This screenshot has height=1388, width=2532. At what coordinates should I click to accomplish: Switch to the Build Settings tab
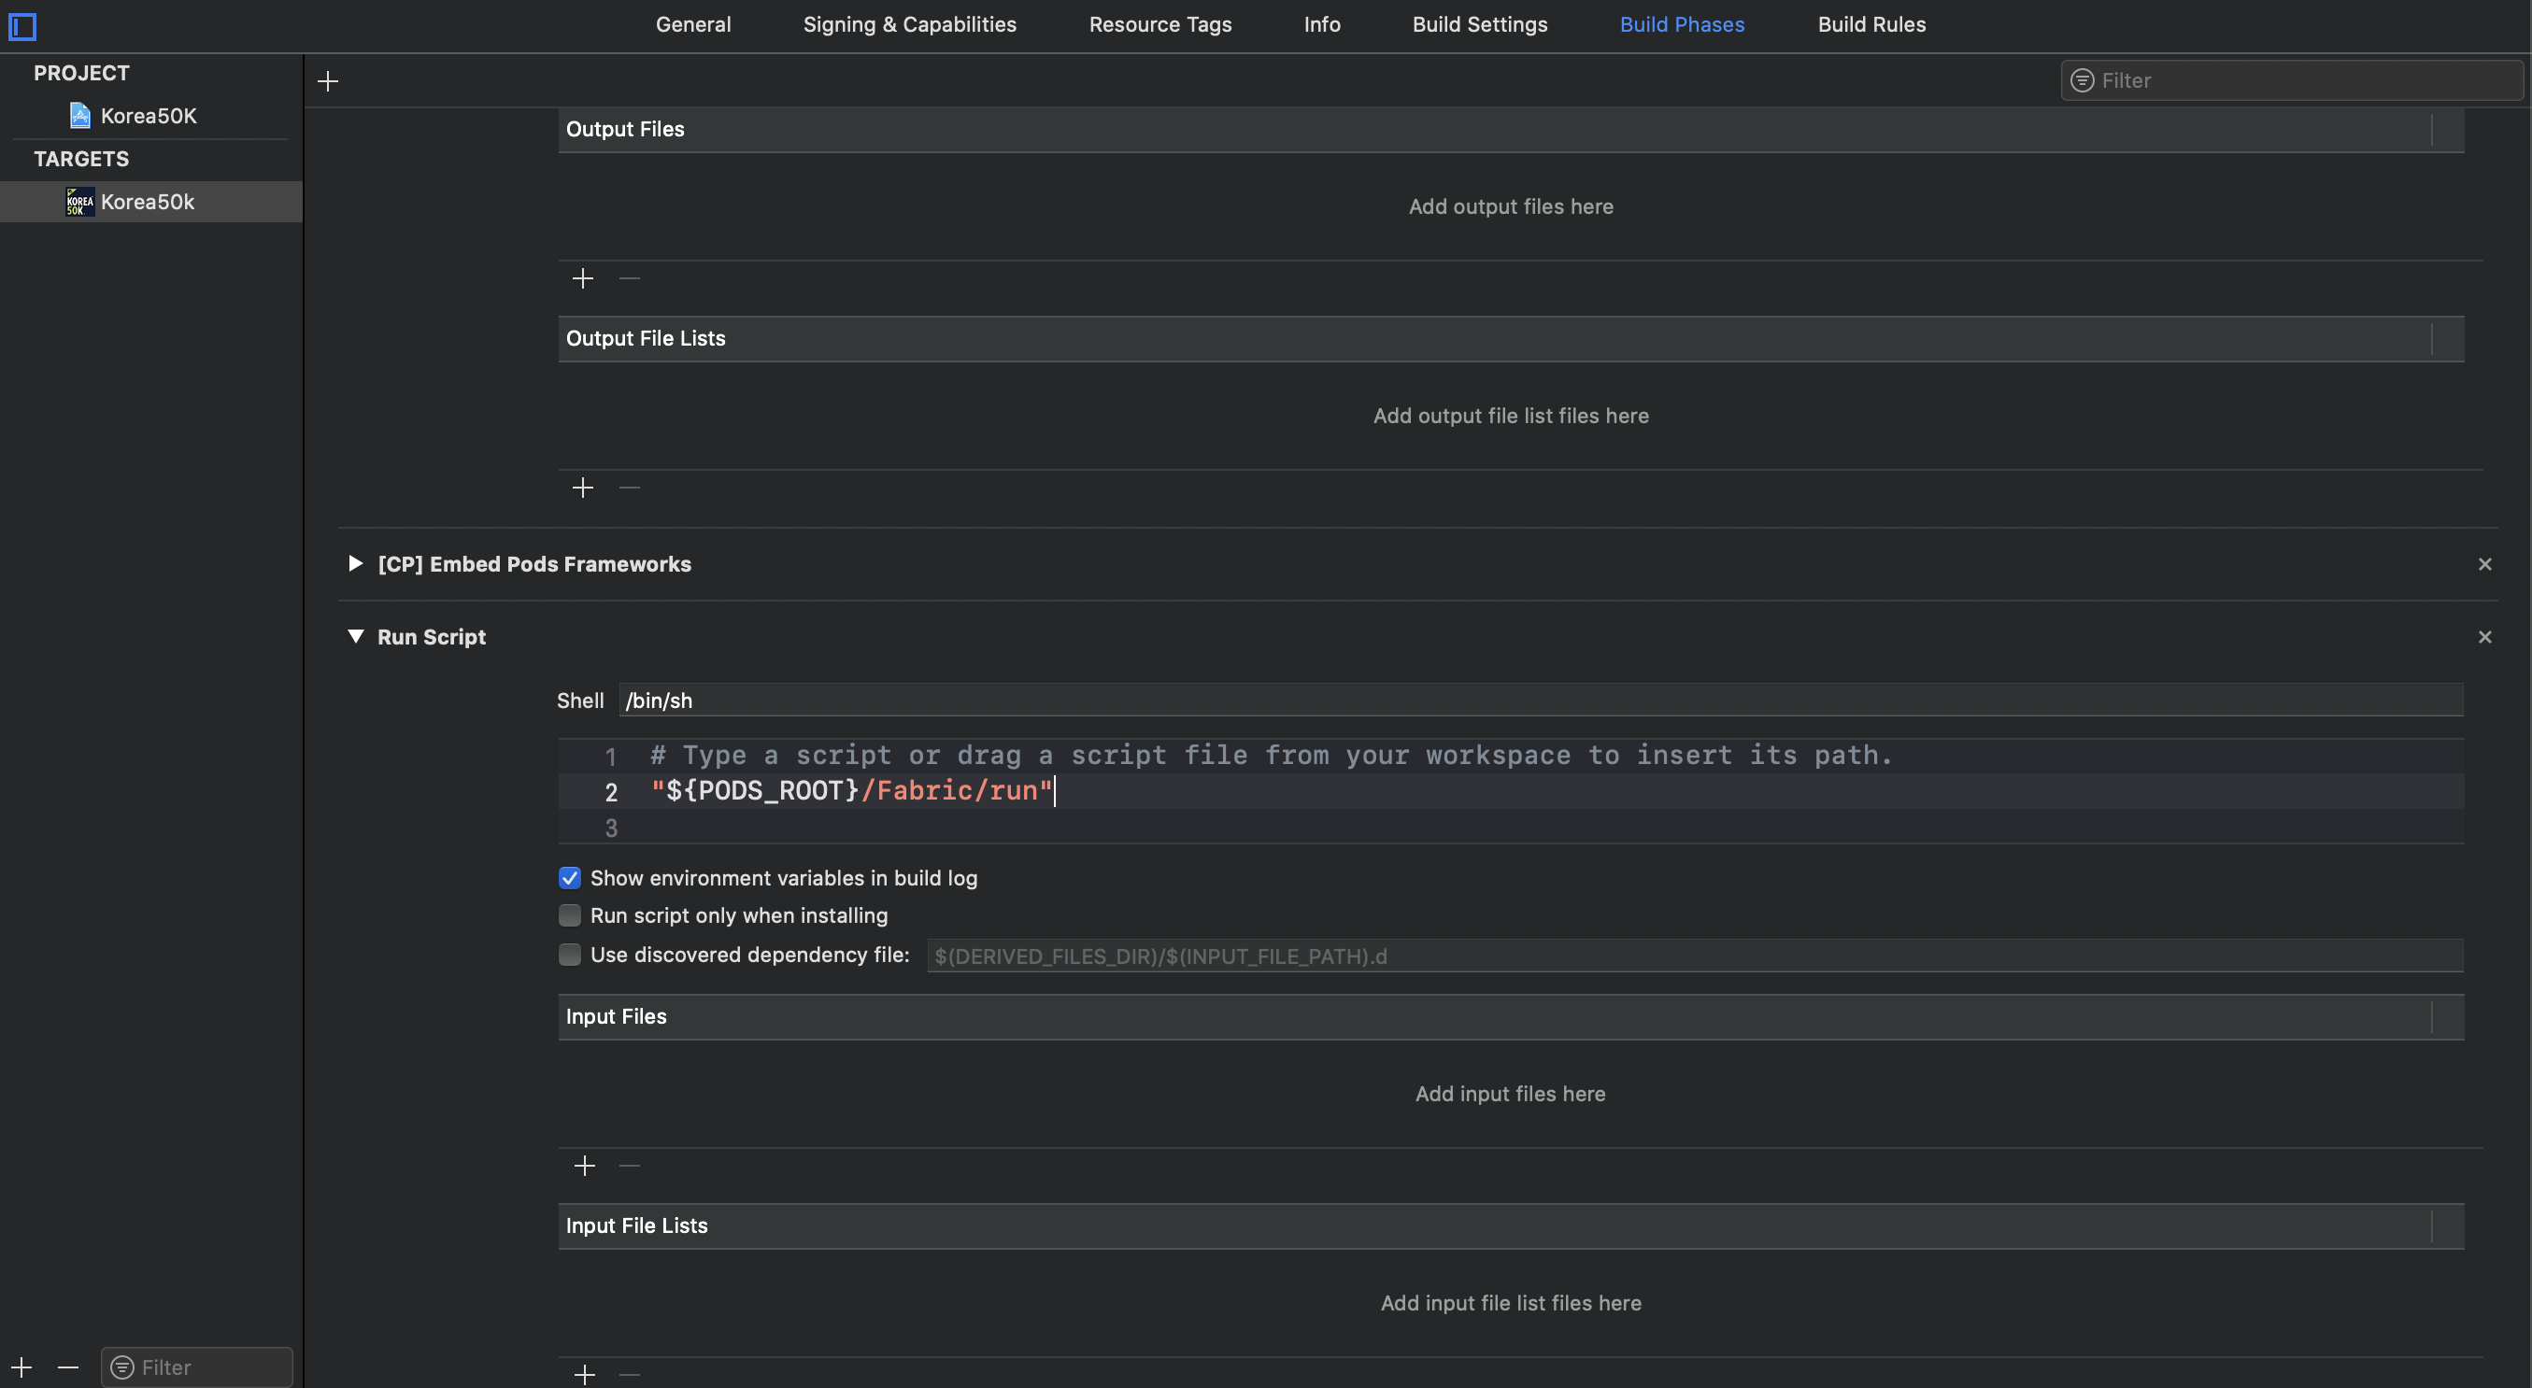pyautogui.click(x=1479, y=24)
